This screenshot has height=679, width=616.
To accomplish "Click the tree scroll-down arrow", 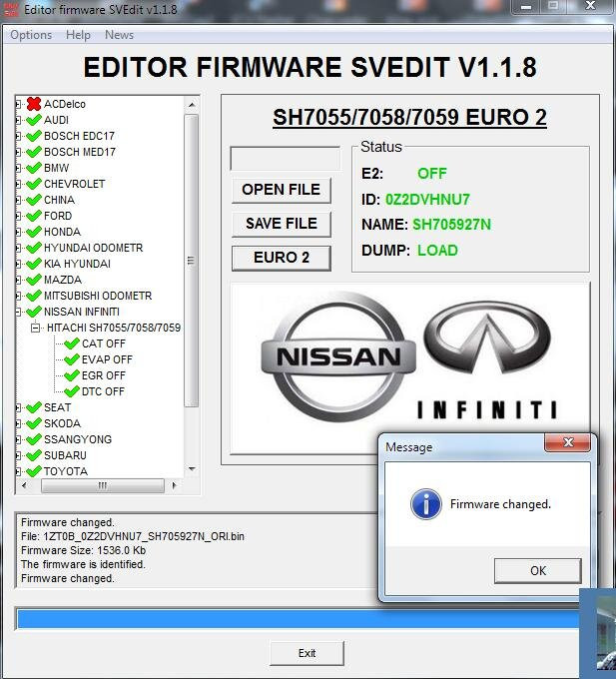I will pyautogui.click(x=192, y=468).
